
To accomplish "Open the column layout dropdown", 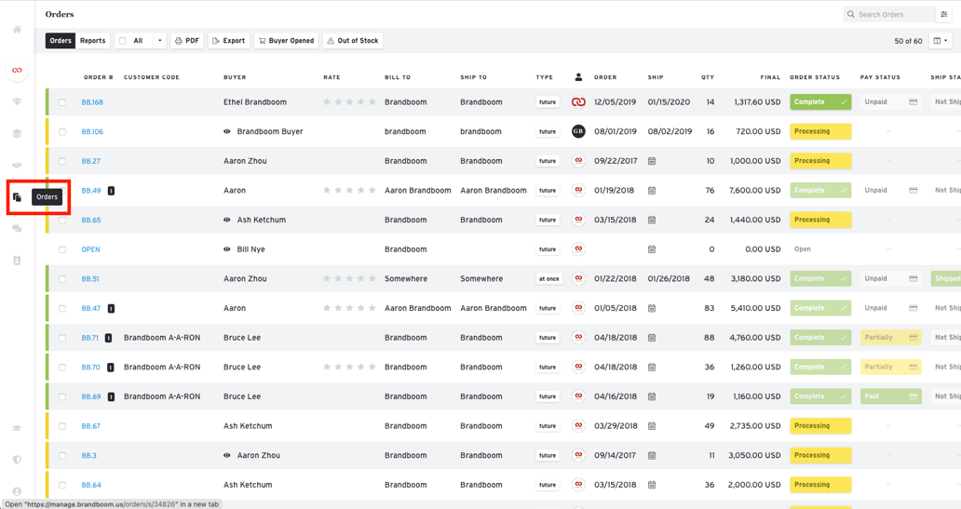I will tap(941, 41).
